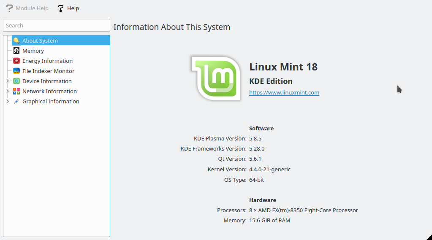The image size is (432, 240).
Task: Click the Hardware section heading
Action: (263, 200)
